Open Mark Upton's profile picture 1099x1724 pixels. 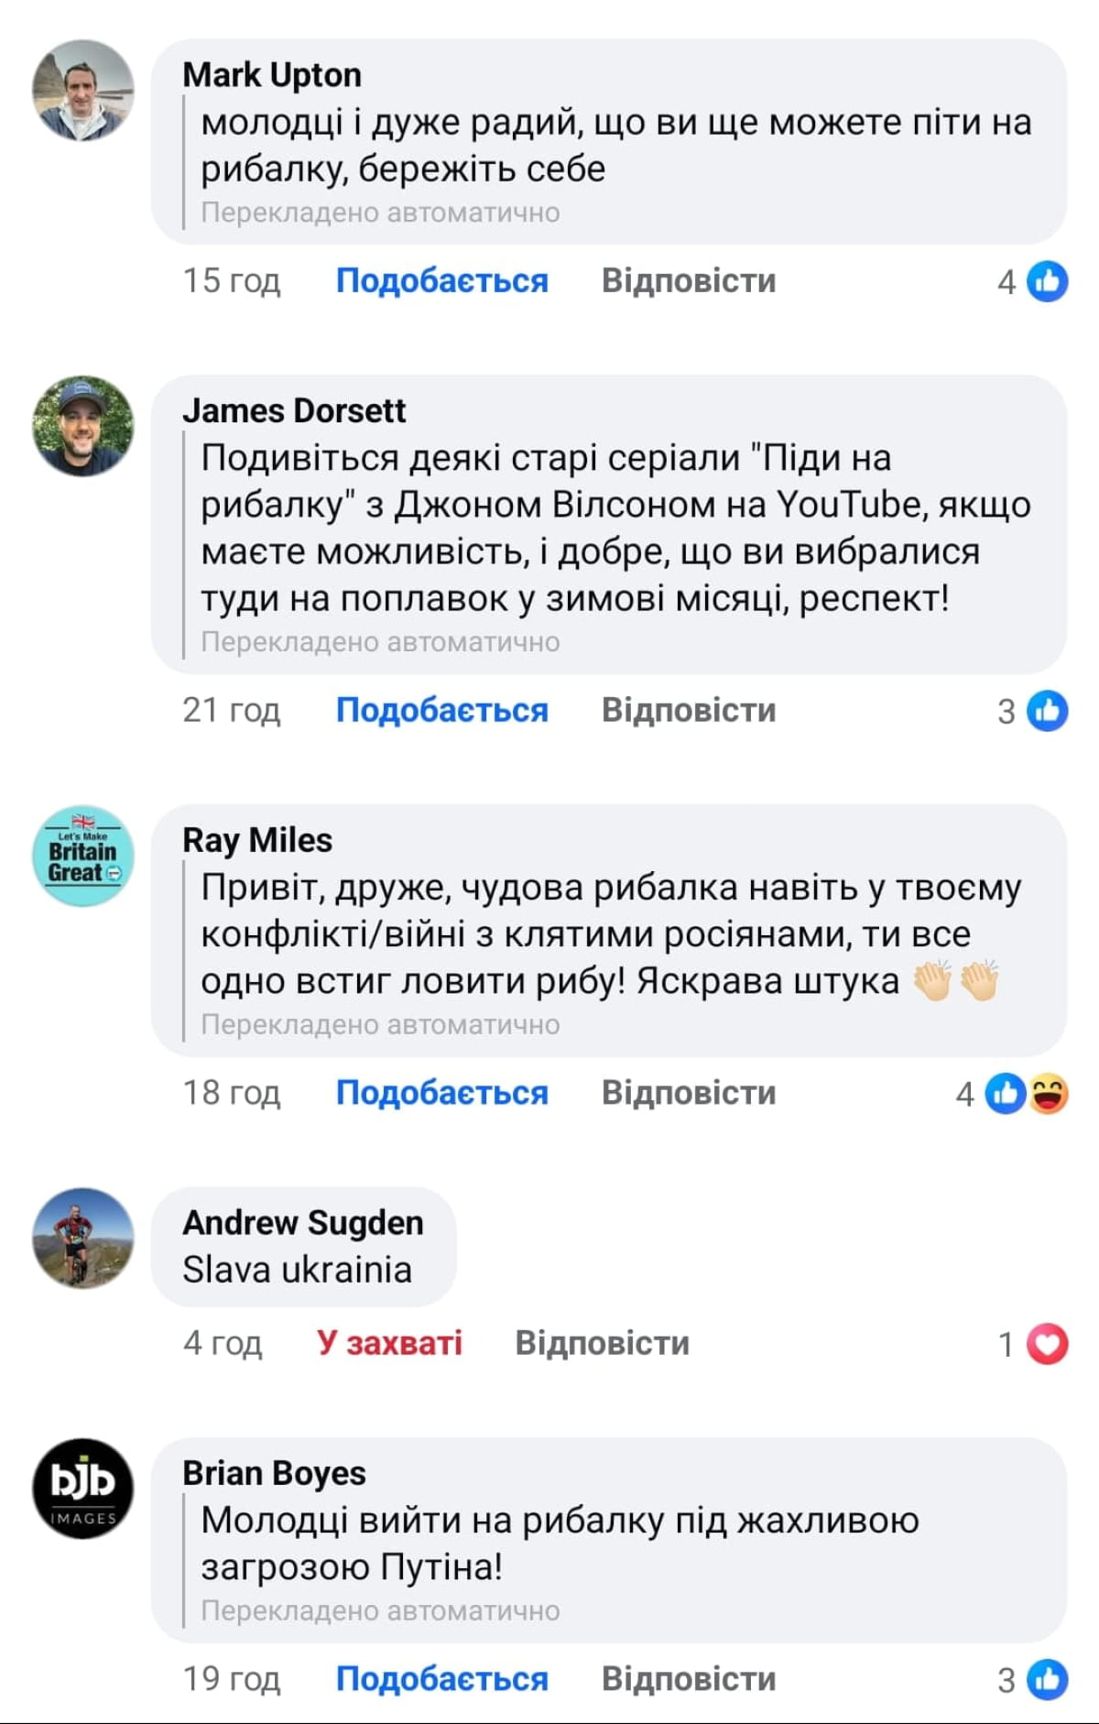point(83,91)
